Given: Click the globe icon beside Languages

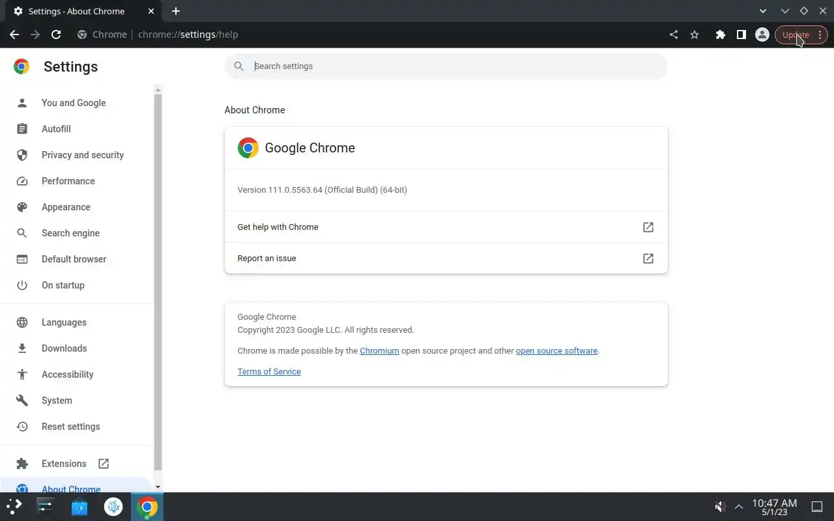Looking at the screenshot, I should click(x=22, y=322).
